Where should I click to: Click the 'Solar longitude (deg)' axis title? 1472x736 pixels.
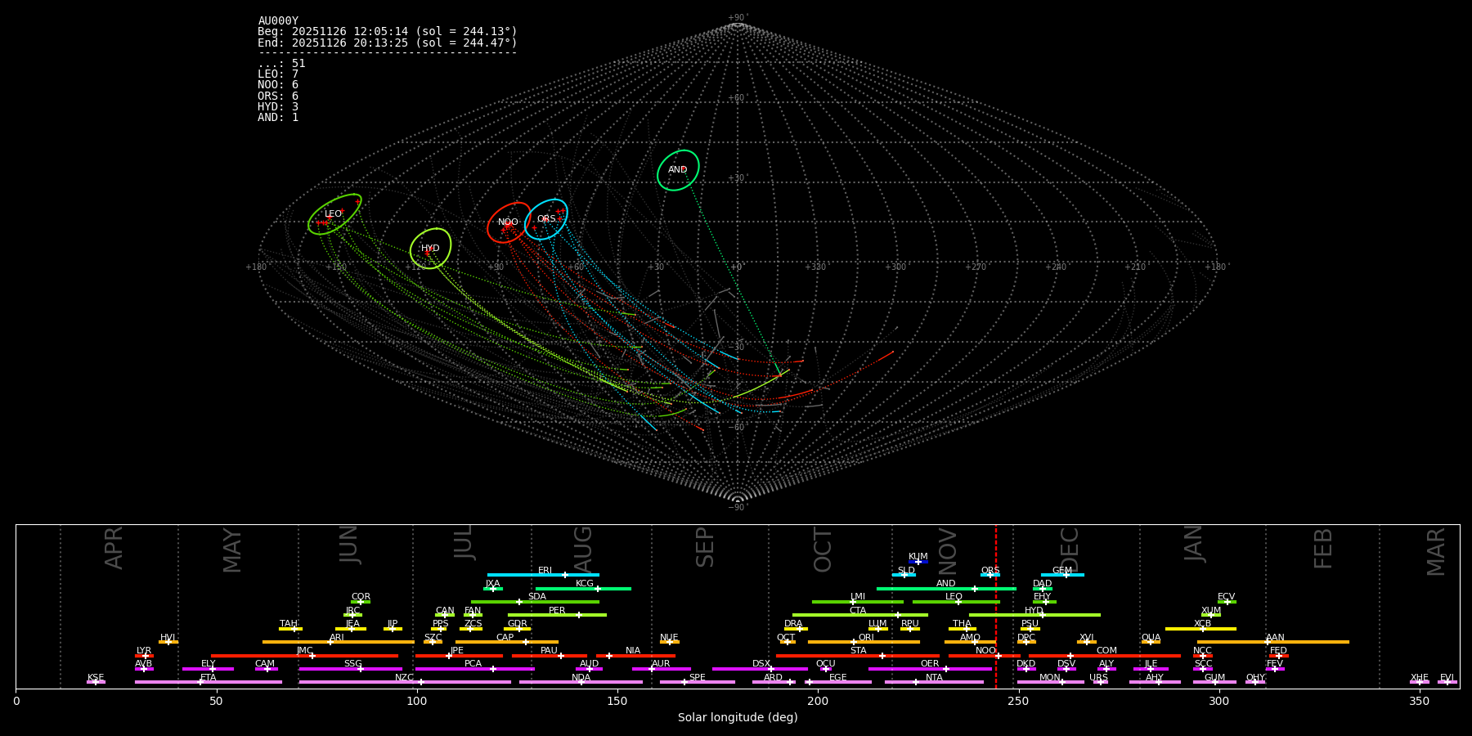738,718
